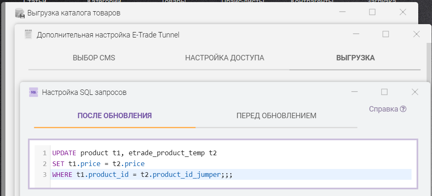Image resolution: width=432 pixels, height=196 pixels.
Task: Click the question mark icon next to Справка
Action: 403,109
